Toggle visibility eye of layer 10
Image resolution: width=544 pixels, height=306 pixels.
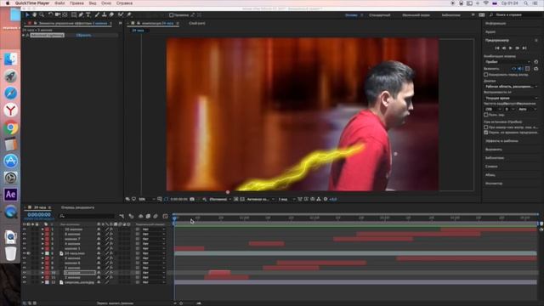(25, 273)
